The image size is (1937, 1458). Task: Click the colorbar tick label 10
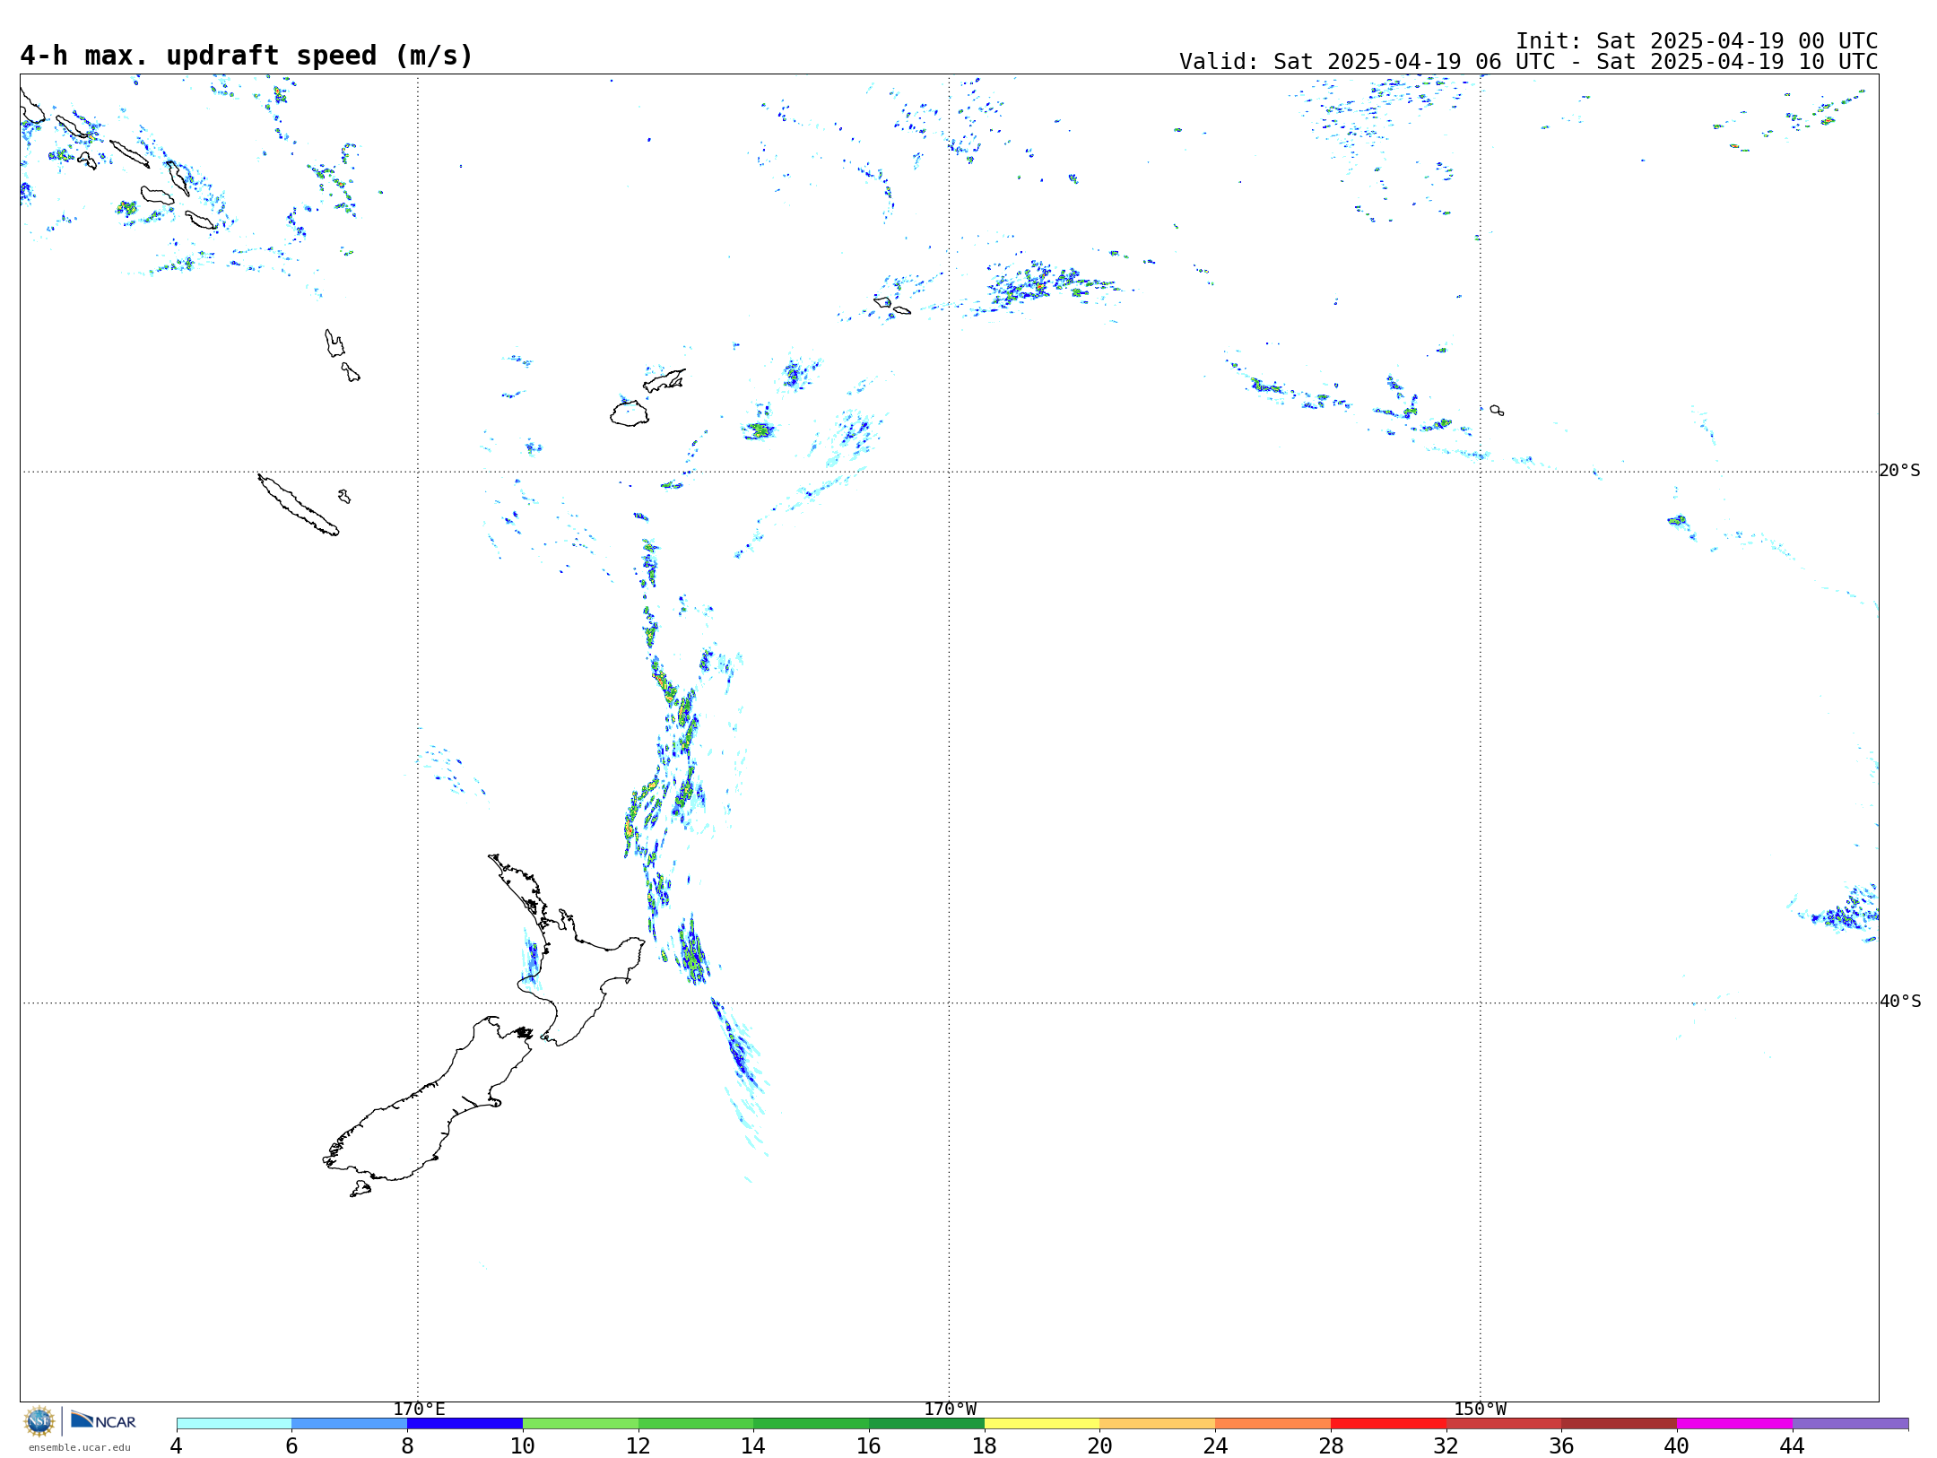[523, 1445]
